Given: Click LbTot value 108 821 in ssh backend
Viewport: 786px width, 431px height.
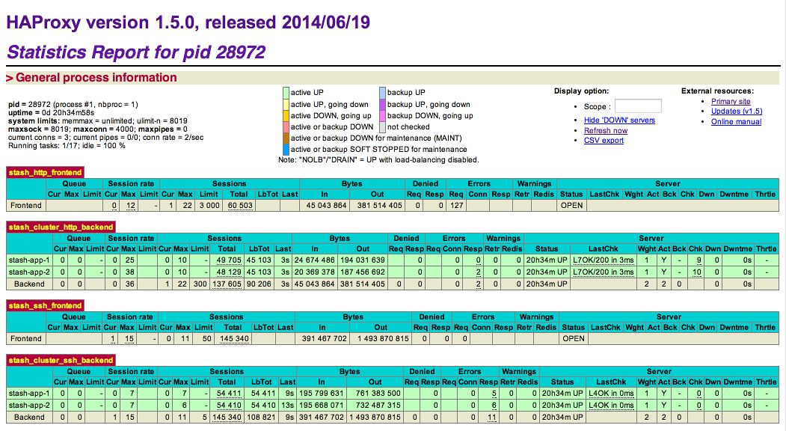Looking at the screenshot, I should (263, 418).
